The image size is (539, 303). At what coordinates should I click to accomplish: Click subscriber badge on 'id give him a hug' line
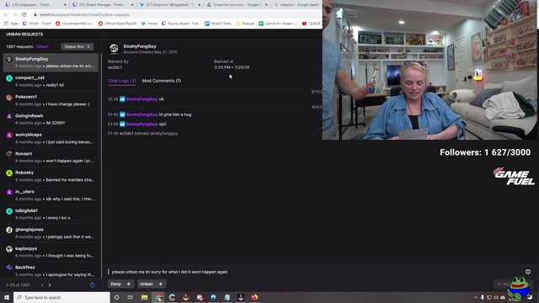pyautogui.click(x=122, y=114)
